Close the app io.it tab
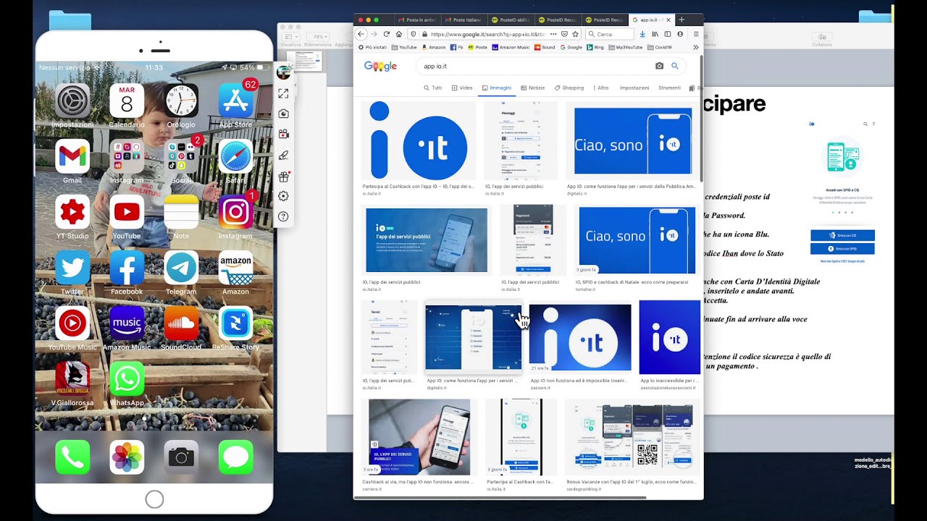Screen dimensions: 927x521 pyautogui.click(x=668, y=20)
